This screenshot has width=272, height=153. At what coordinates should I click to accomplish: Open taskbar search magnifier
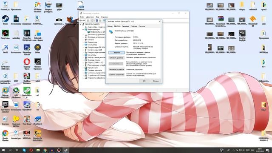[10, 150]
